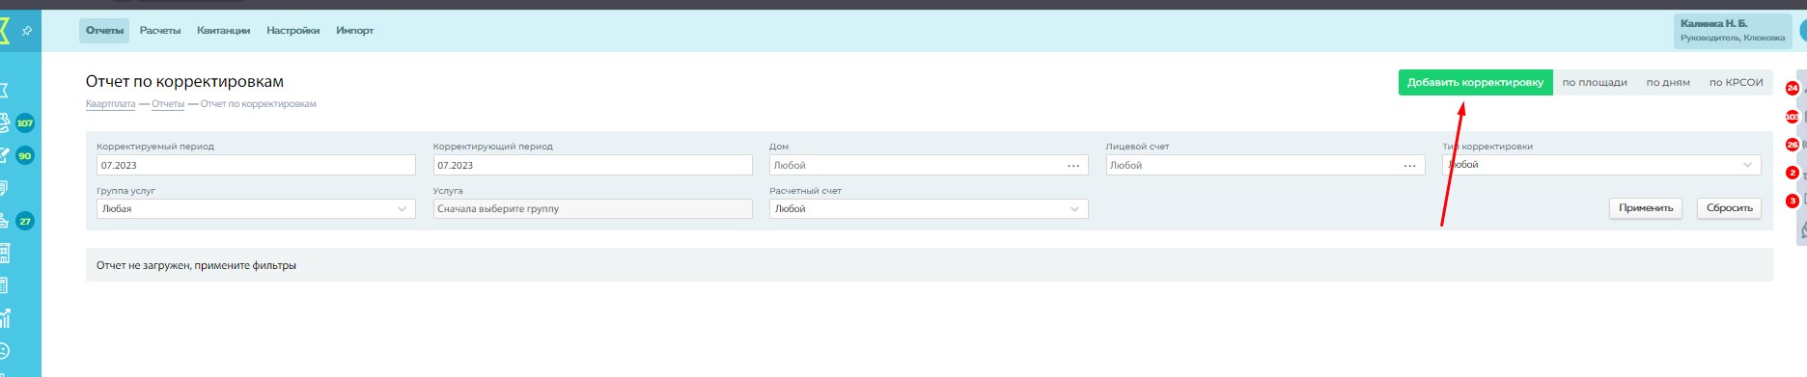Click the smiley face icon in sidebar

tap(5, 350)
